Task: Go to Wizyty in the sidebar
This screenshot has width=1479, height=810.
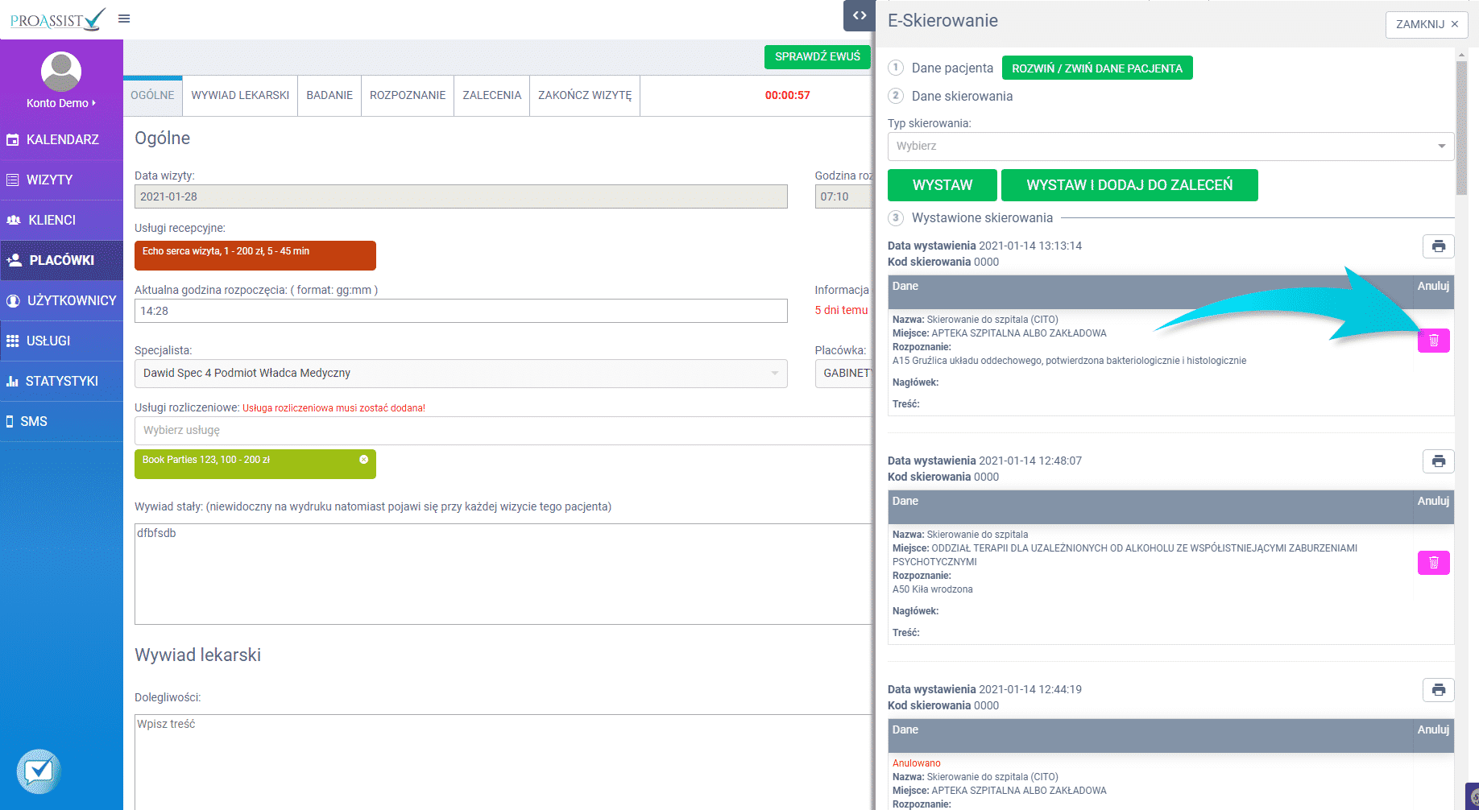Action: [x=61, y=180]
